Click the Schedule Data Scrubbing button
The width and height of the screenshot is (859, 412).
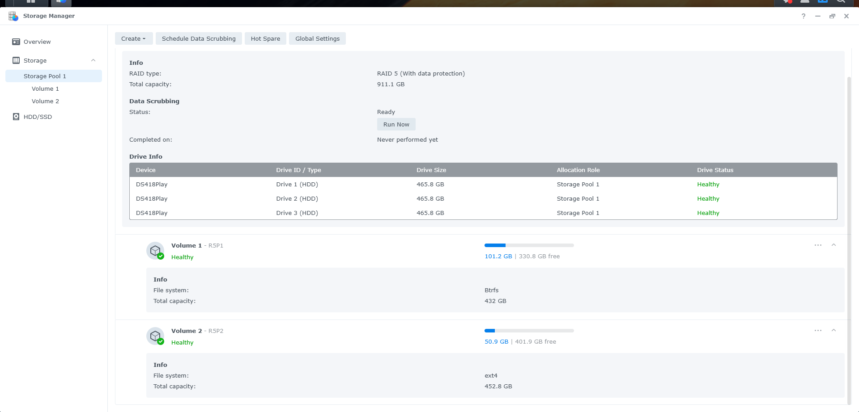[199, 38]
